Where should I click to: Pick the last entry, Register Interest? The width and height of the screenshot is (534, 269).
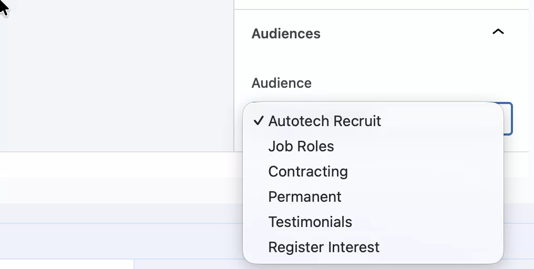[x=323, y=247]
